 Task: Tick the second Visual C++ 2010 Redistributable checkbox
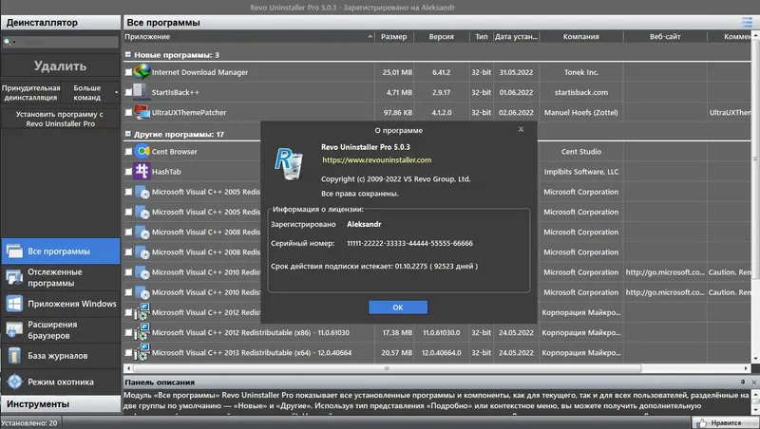pos(128,292)
